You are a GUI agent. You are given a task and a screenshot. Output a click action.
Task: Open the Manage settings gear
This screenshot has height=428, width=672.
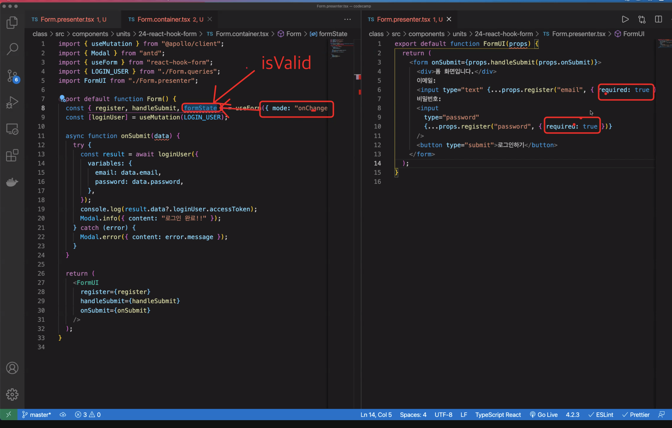coord(12,394)
